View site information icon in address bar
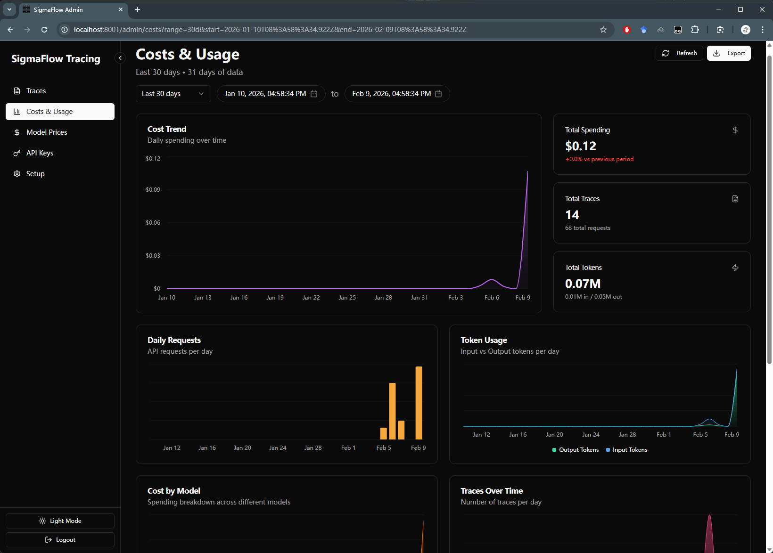 65,30
